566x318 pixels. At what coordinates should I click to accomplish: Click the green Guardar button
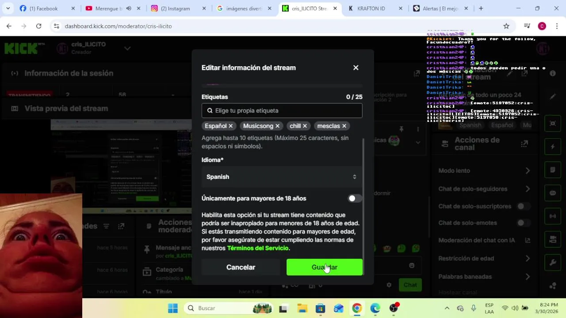[x=324, y=267]
